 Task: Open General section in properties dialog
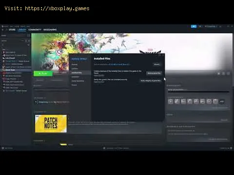[x=75, y=65]
